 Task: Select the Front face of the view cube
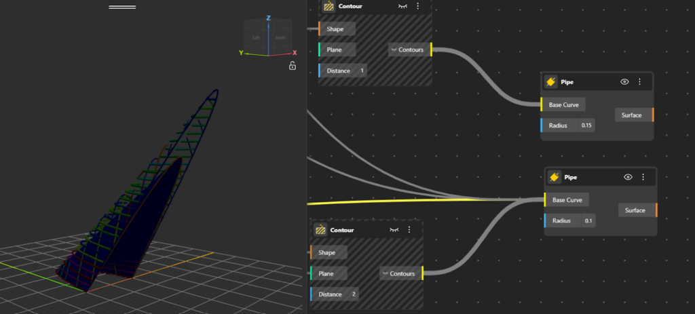pos(280,38)
